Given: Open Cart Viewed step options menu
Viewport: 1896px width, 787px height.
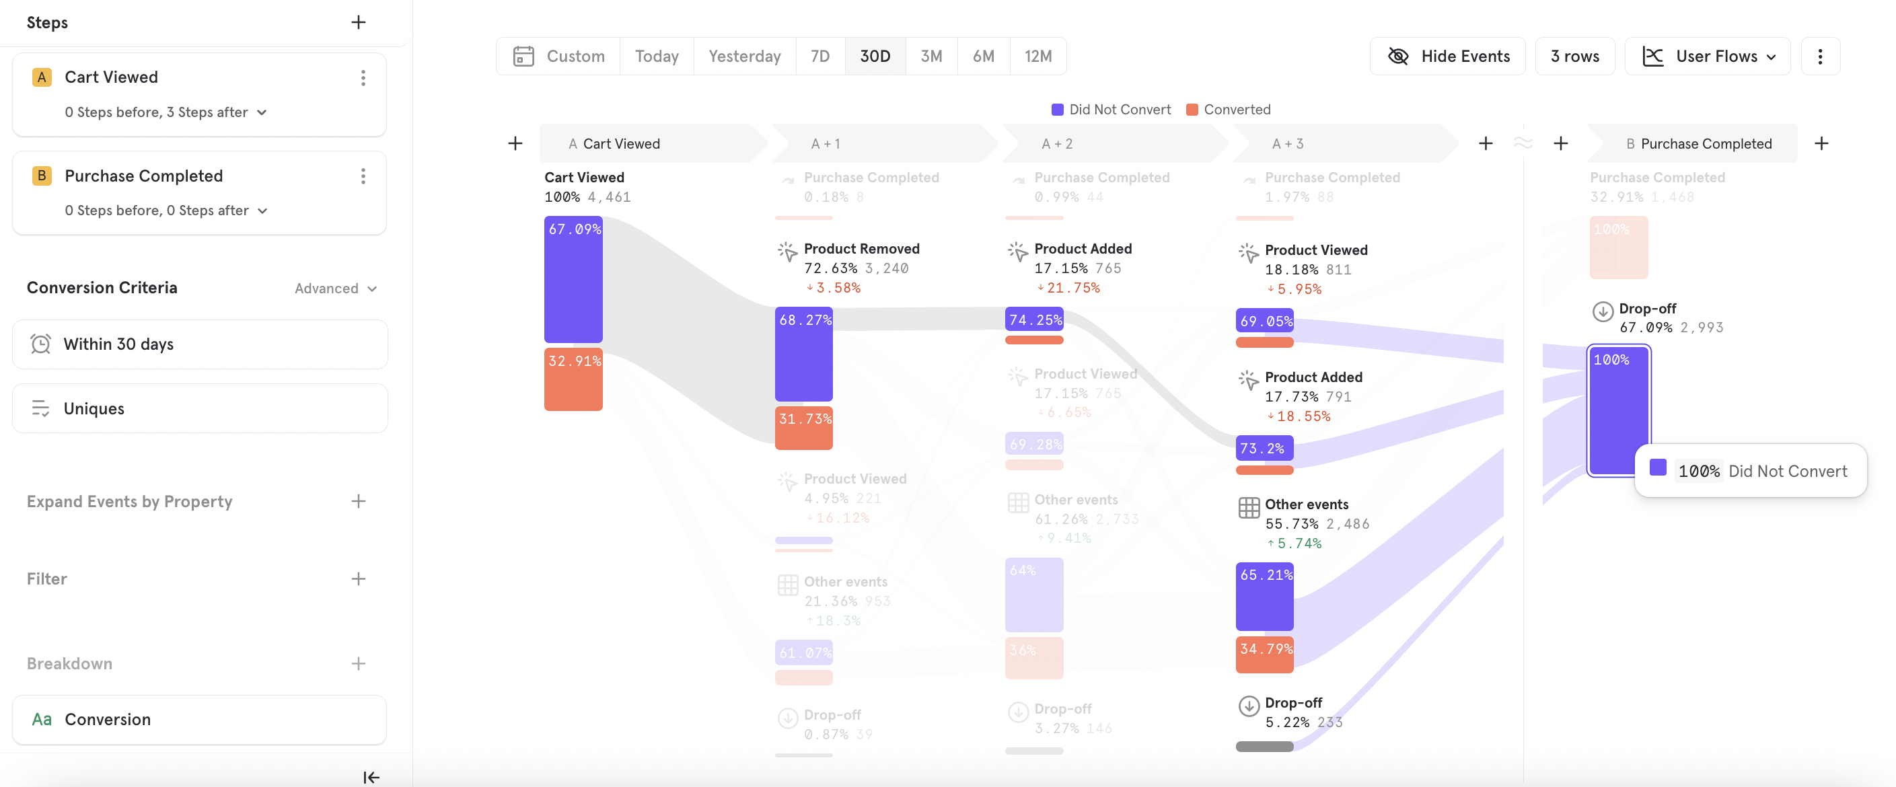Looking at the screenshot, I should [363, 78].
